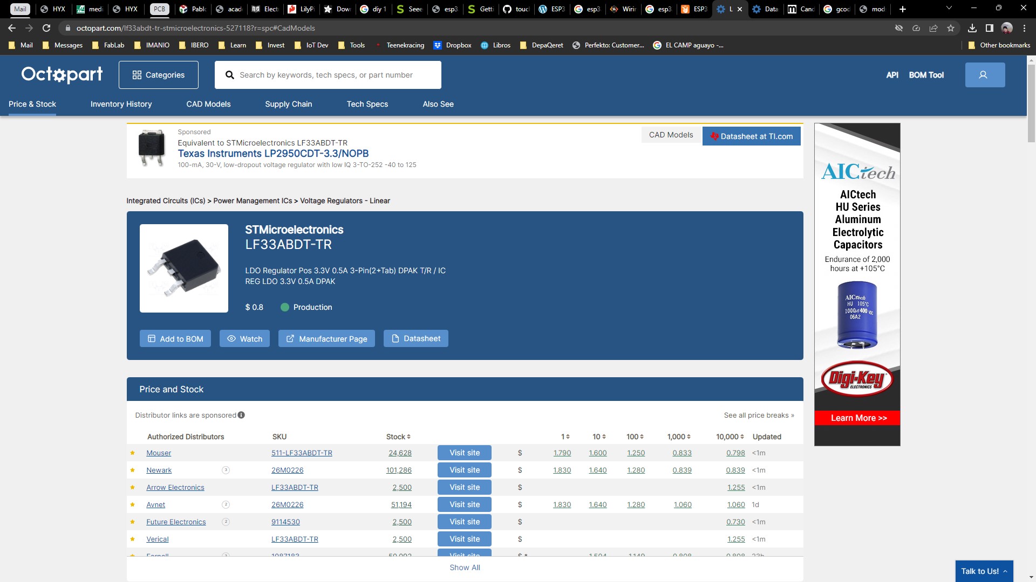
Task: Open the part Datasheet button
Action: (x=416, y=338)
